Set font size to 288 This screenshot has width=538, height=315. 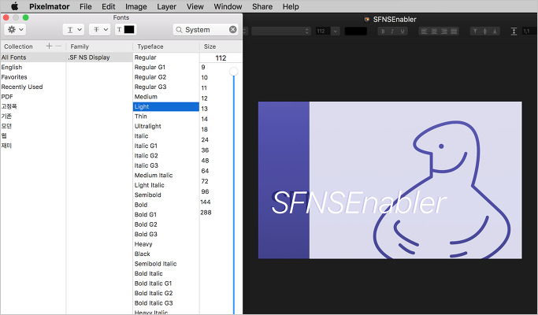(x=206, y=213)
